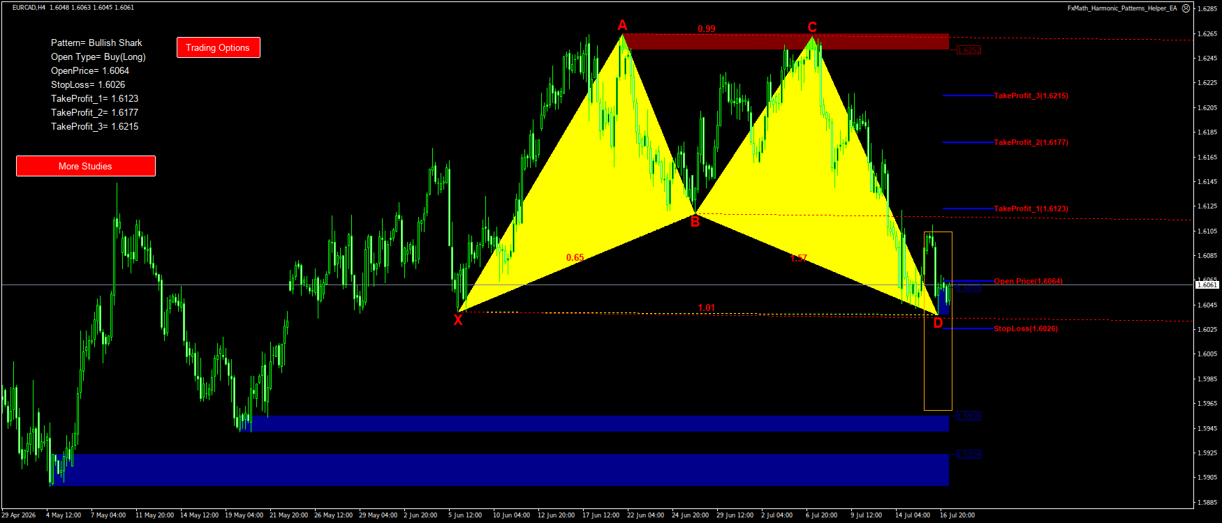Click the 1.5885 price axis value

[1207, 502]
